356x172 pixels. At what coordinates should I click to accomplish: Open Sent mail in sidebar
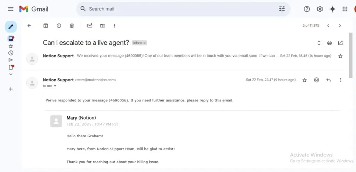[11, 60]
